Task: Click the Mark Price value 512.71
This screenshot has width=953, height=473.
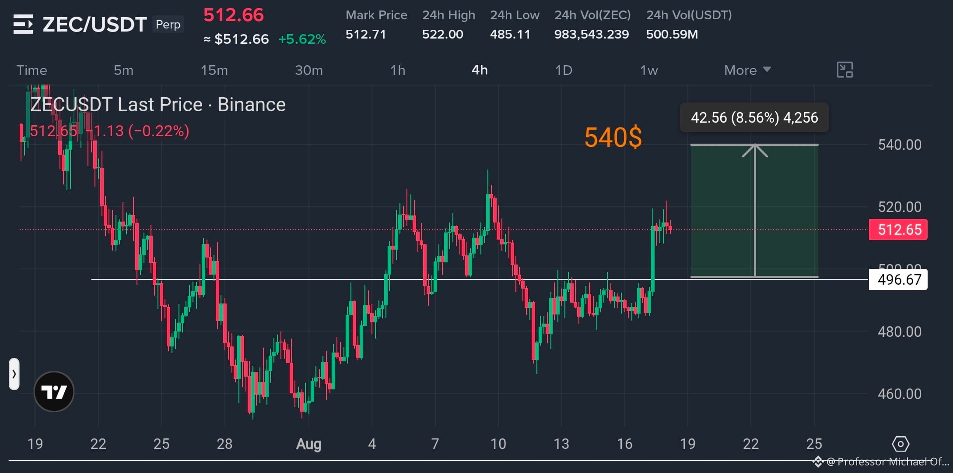Action: 366,34
